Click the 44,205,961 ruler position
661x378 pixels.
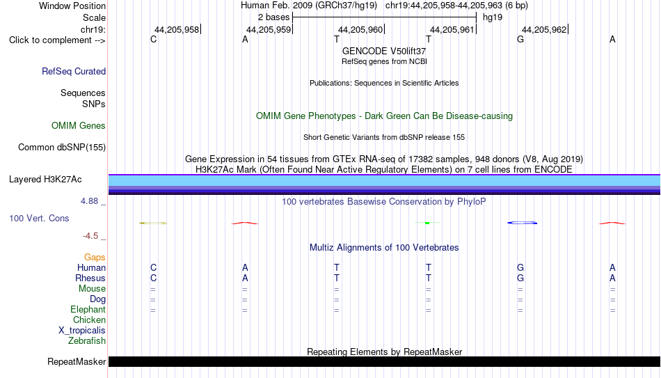452,29
